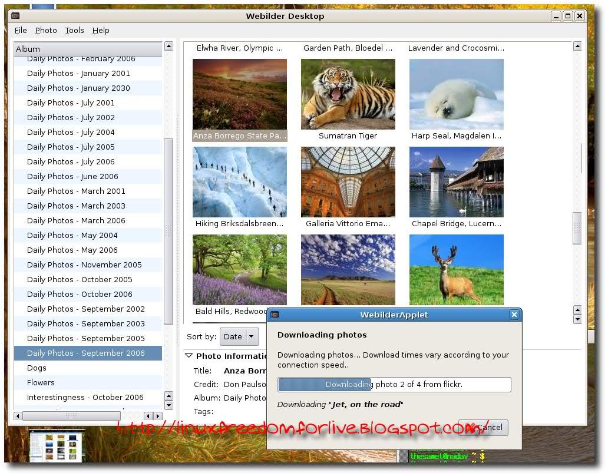Image resolution: width=608 pixels, height=476 pixels.
Task: Click the flickr download progress bar
Action: 394,385
